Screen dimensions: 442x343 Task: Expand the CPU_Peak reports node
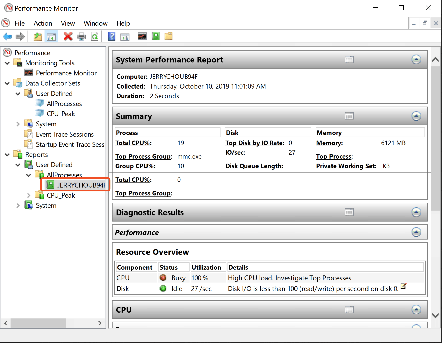29,195
